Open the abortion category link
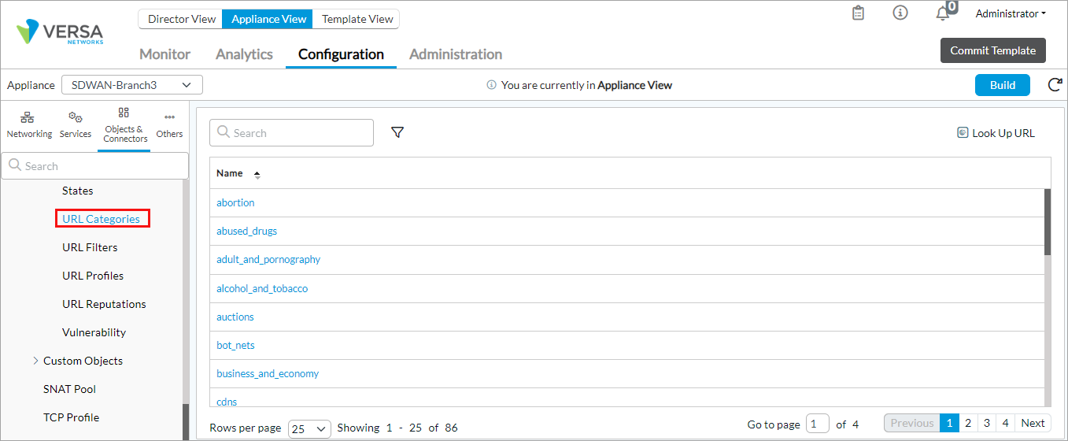The image size is (1068, 441). click(235, 202)
